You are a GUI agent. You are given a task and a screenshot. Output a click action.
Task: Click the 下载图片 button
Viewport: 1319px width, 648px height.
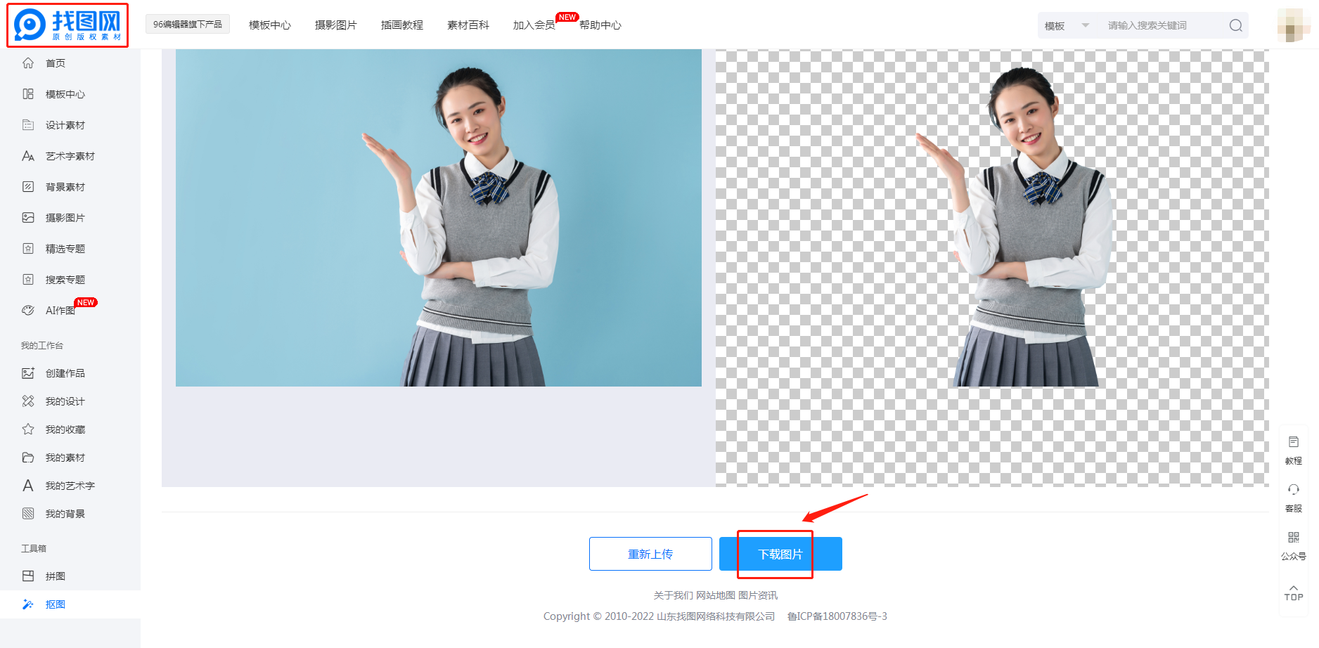point(780,554)
